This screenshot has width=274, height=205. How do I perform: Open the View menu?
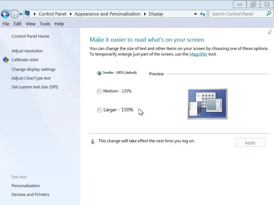point(31,24)
